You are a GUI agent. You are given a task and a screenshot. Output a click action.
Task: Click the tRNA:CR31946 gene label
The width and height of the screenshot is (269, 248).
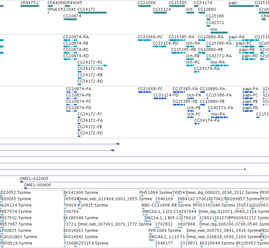click(62, 9)
